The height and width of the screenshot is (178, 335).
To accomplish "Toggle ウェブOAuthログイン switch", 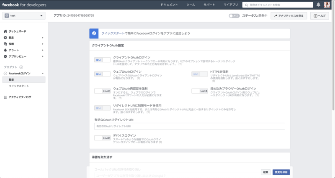I will [102, 74].
